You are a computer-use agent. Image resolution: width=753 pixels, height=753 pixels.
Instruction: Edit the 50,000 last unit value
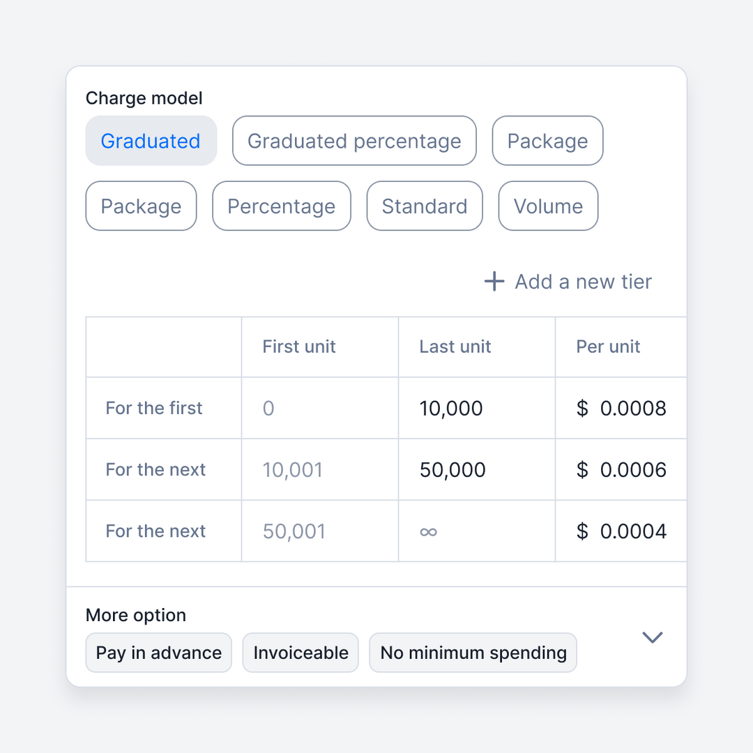click(x=452, y=470)
